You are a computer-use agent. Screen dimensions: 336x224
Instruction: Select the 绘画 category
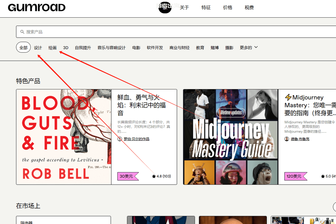point(52,48)
